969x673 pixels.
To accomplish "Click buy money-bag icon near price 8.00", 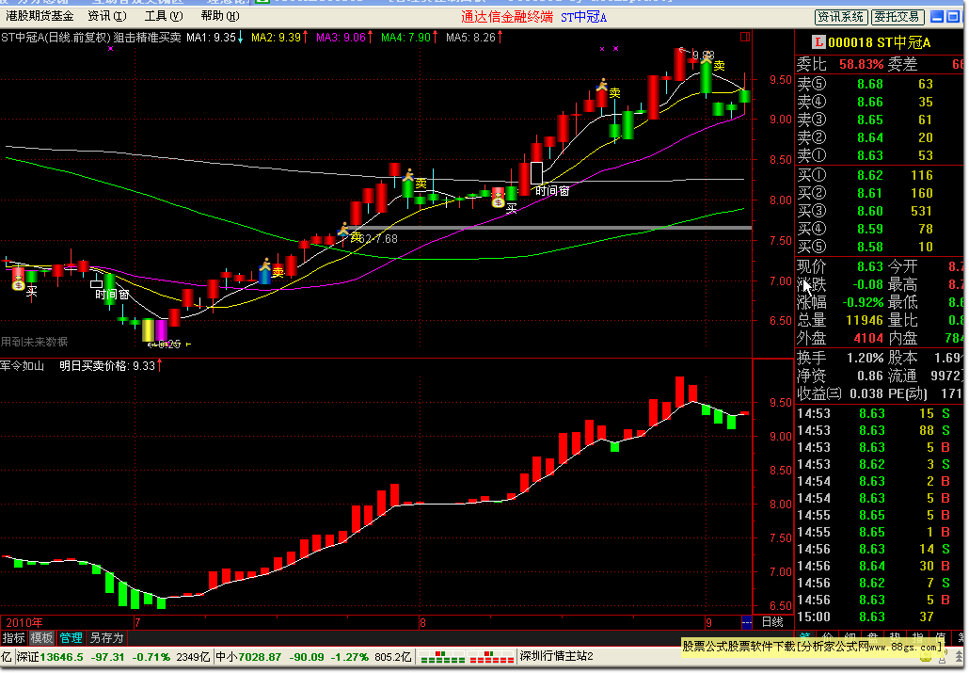I will pyautogui.click(x=498, y=200).
